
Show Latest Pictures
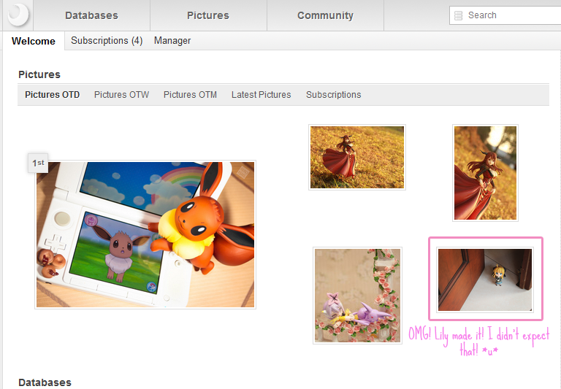coord(262,95)
